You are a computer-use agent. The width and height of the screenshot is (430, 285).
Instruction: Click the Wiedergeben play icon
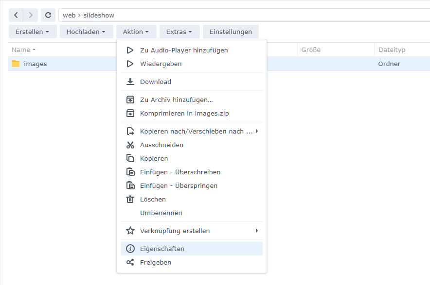click(130, 64)
